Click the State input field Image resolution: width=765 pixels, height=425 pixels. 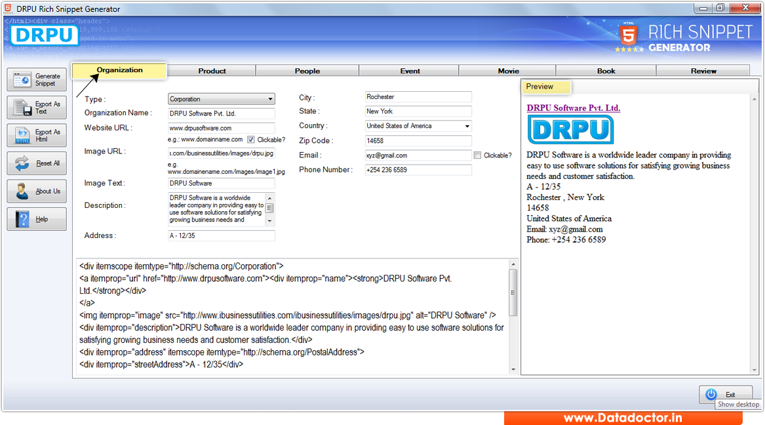coord(418,111)
